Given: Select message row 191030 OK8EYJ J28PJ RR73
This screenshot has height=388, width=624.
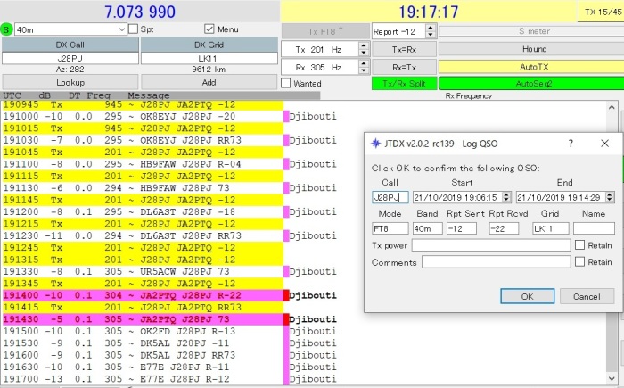Looking at the screenshot, I should pyautogui.click(x=142, y=140).
